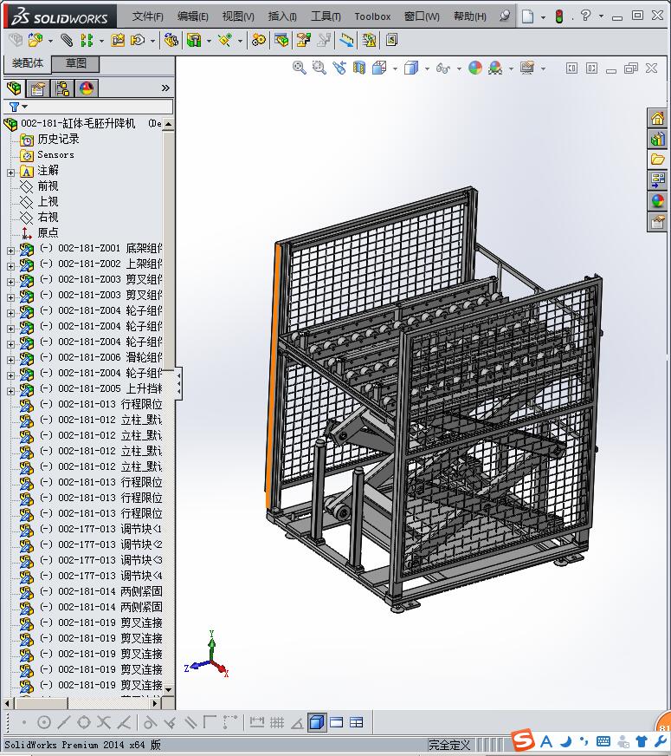Click the View Settings monitor icon

[x=527, y=68]
